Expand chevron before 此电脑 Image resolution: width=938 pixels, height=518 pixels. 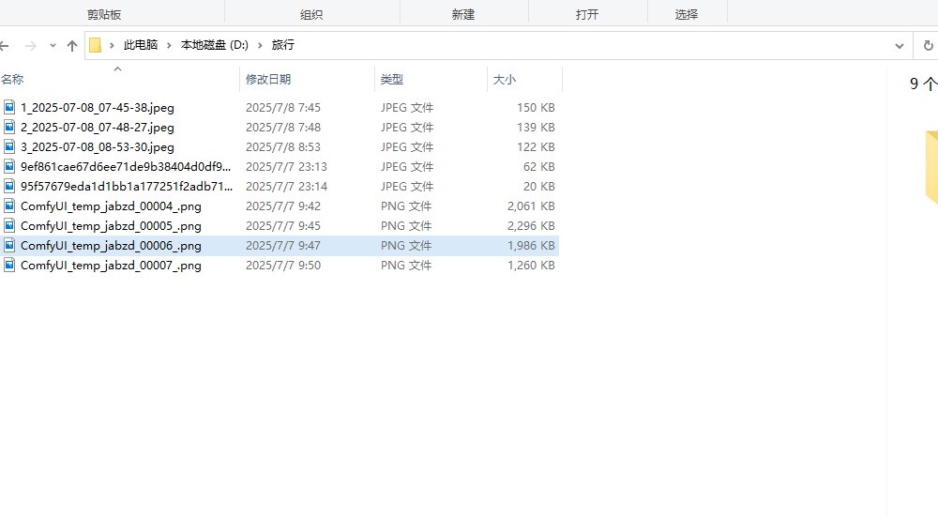tap(112, 45)
